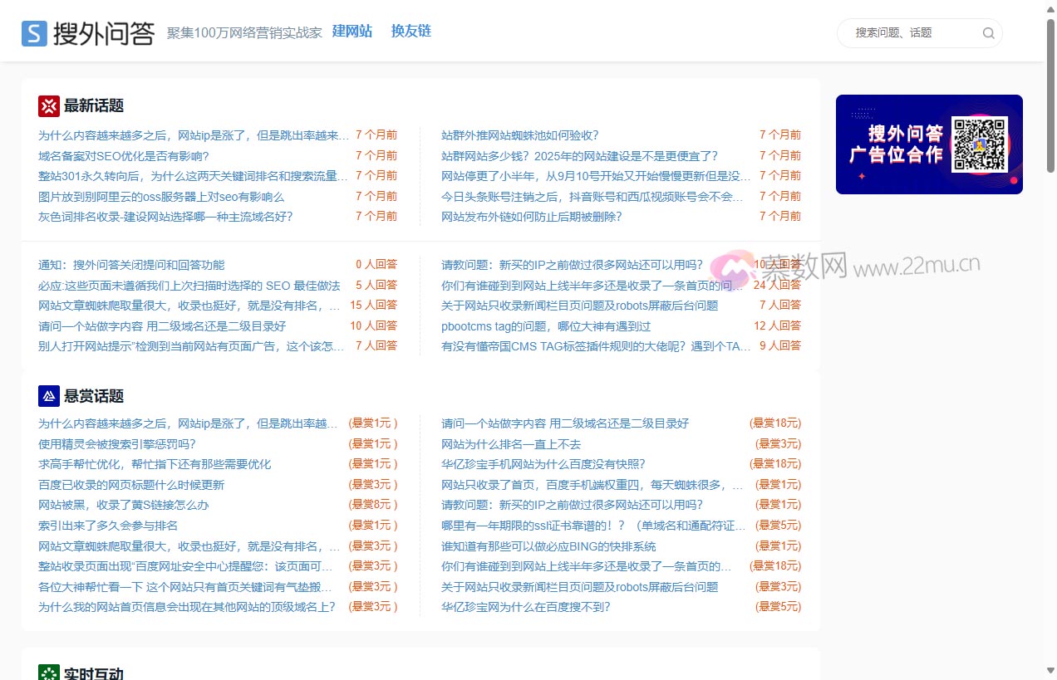Screen dimensions: 1057x680
Task: Open bounty topic 华亿珍宝网为什么在百度搜不到?
Action: pyautogui.click(x=525, y=607)
